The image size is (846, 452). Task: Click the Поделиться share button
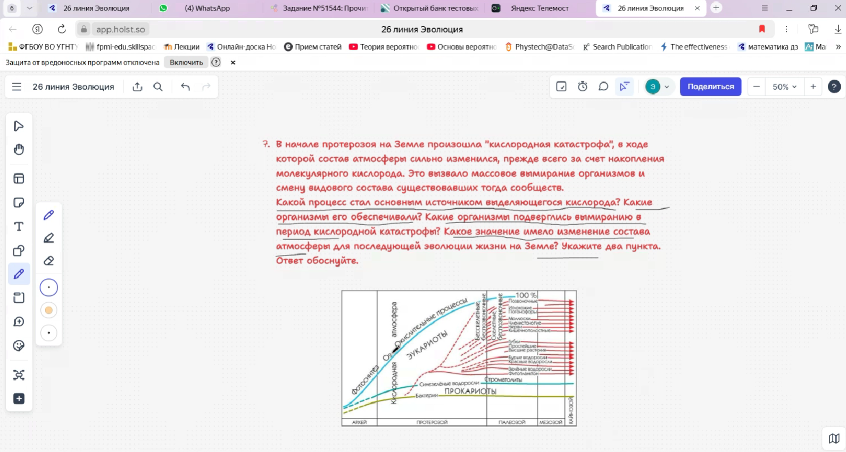tap(710, 87)
